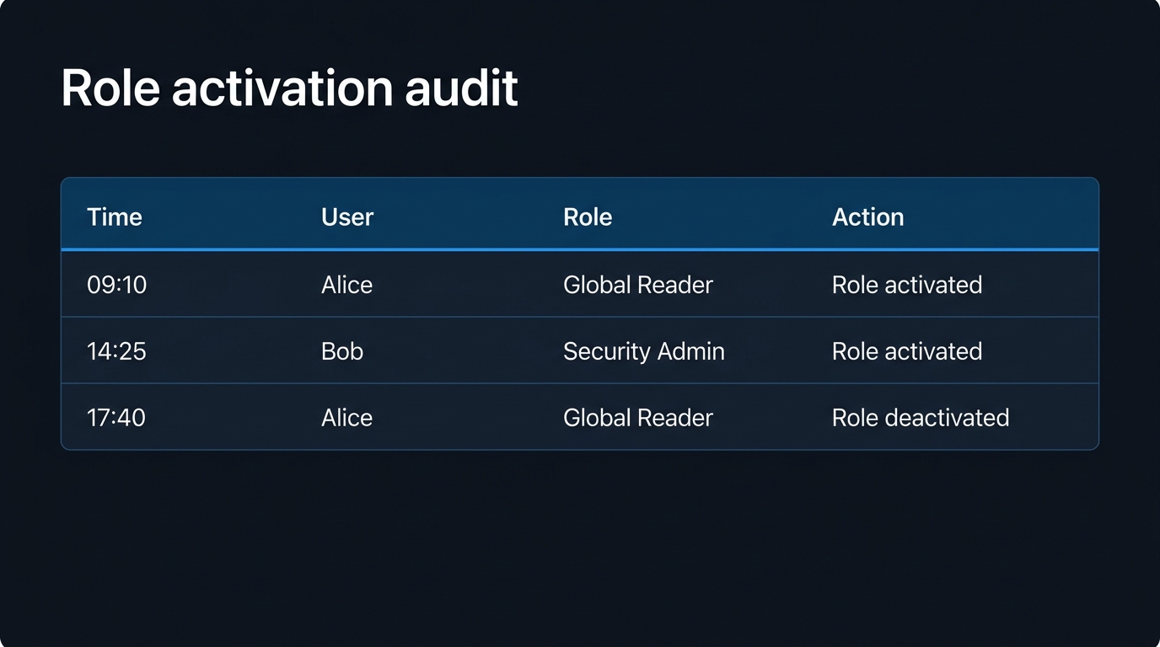
Task: Select the "09:10" time cell
Action: pos(116,285)
